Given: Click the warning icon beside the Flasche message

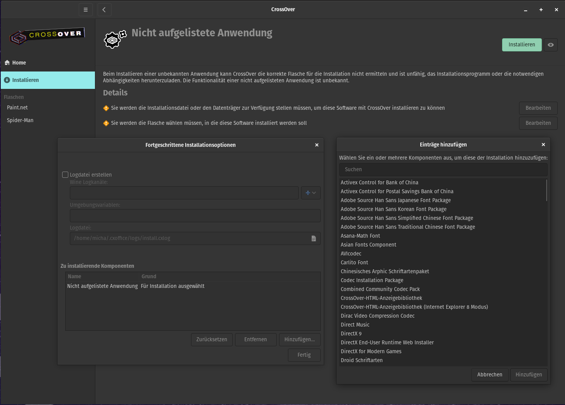Looking at the screenshot, I should click(x=106, y=123).
